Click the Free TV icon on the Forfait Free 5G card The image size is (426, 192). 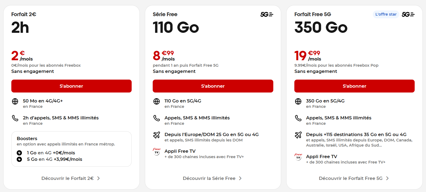point(298,157)
